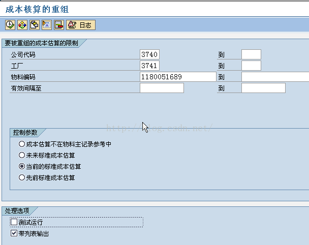Click the colorful variant diamonds toolbar icon

coord(22,25)
